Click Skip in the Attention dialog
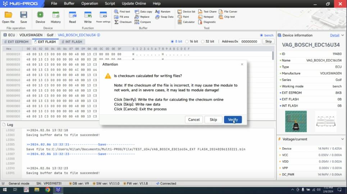This screenshot has height=194, width=347. (x=213, y=120)
